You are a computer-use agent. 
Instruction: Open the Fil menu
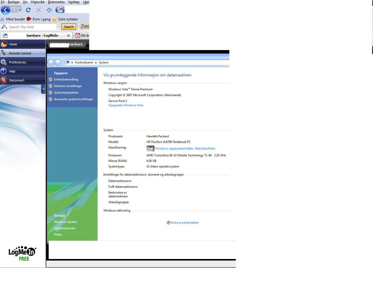(3, 2)
